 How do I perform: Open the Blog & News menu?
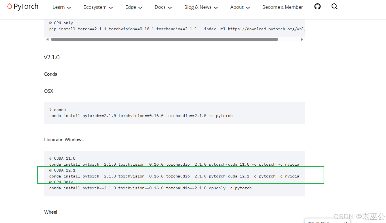[x=201, y=7]
